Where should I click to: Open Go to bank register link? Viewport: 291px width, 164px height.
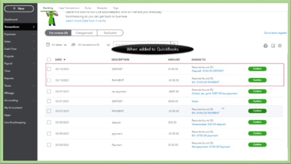pyautogui.click(x=275, y=33)
